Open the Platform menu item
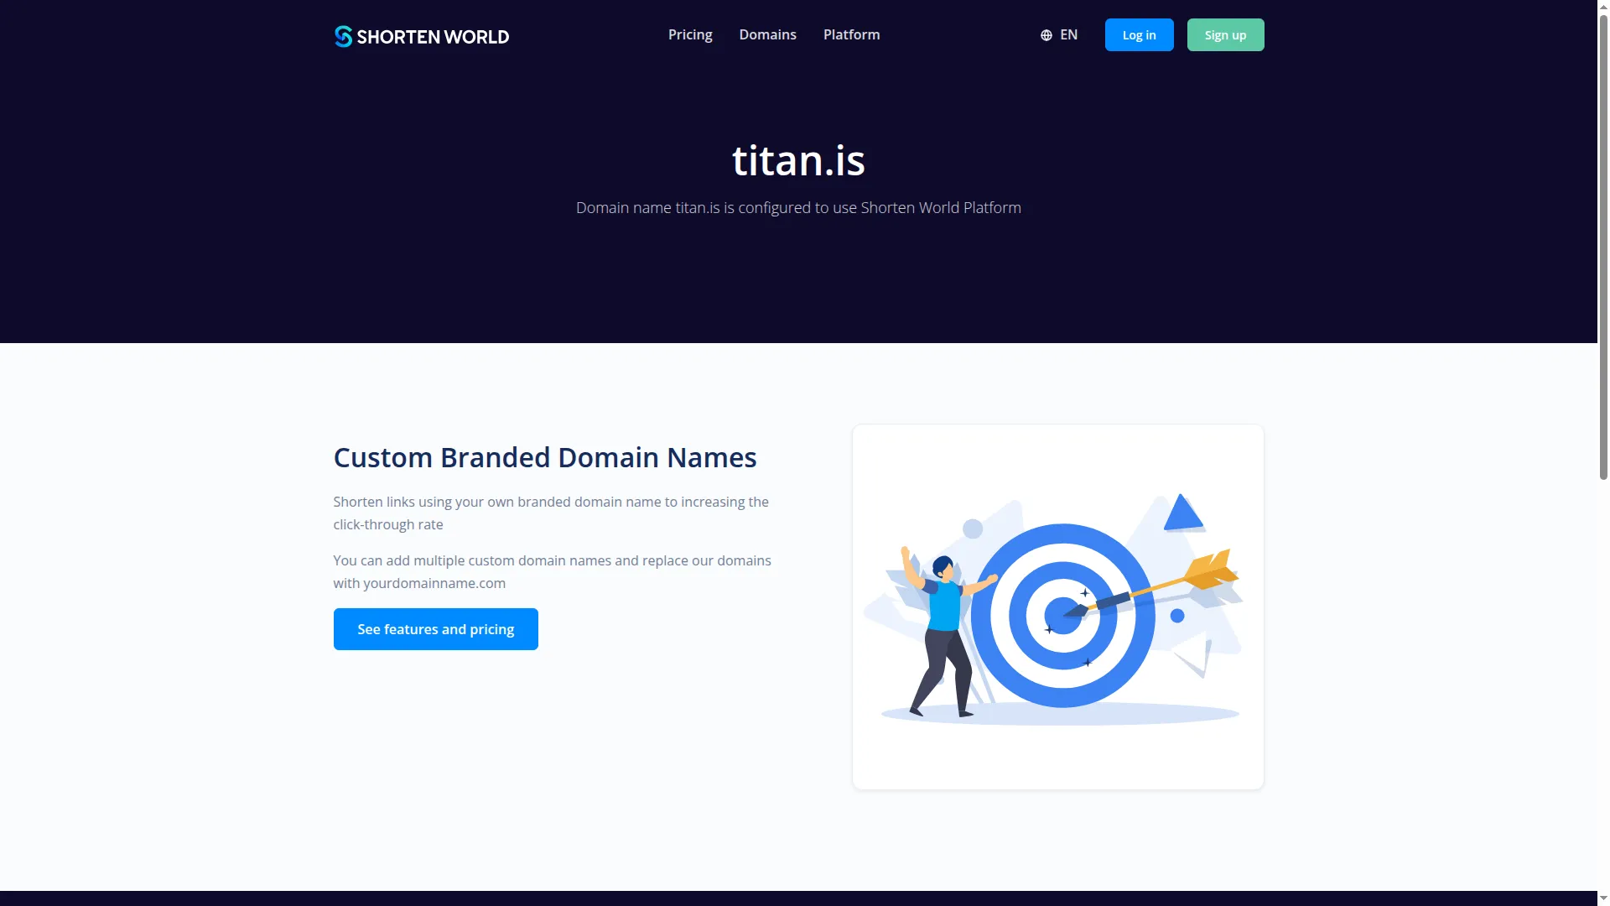Screen dimensions: 1610x906 [x=851, y=34]
